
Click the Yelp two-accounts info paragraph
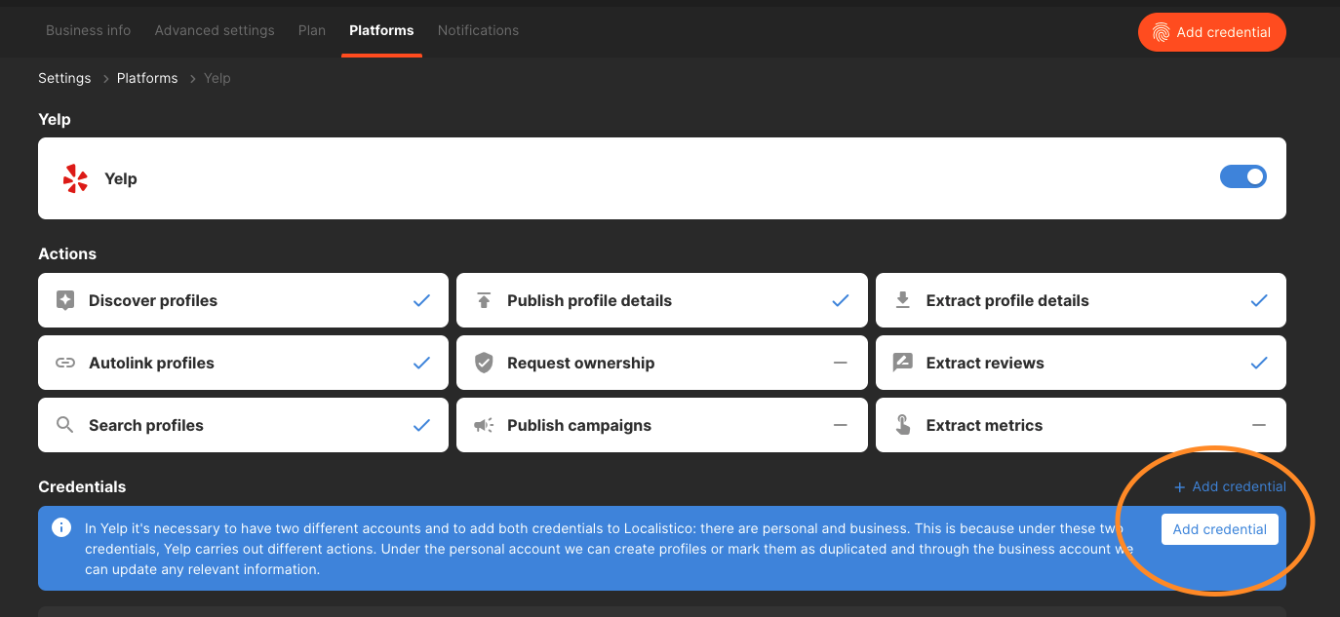pyautogui.click(x=610, y=549)
